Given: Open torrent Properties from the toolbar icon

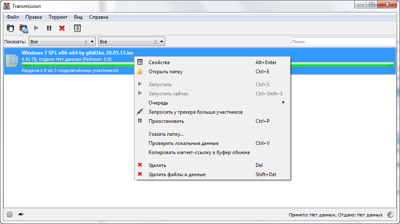Looking at the screenshot, I should pos(77,28).
